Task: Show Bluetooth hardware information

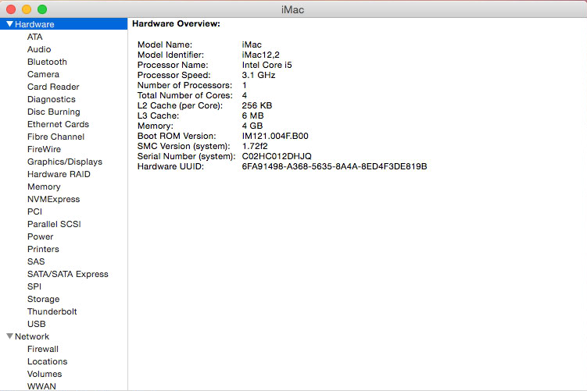Action: (47, 62)
